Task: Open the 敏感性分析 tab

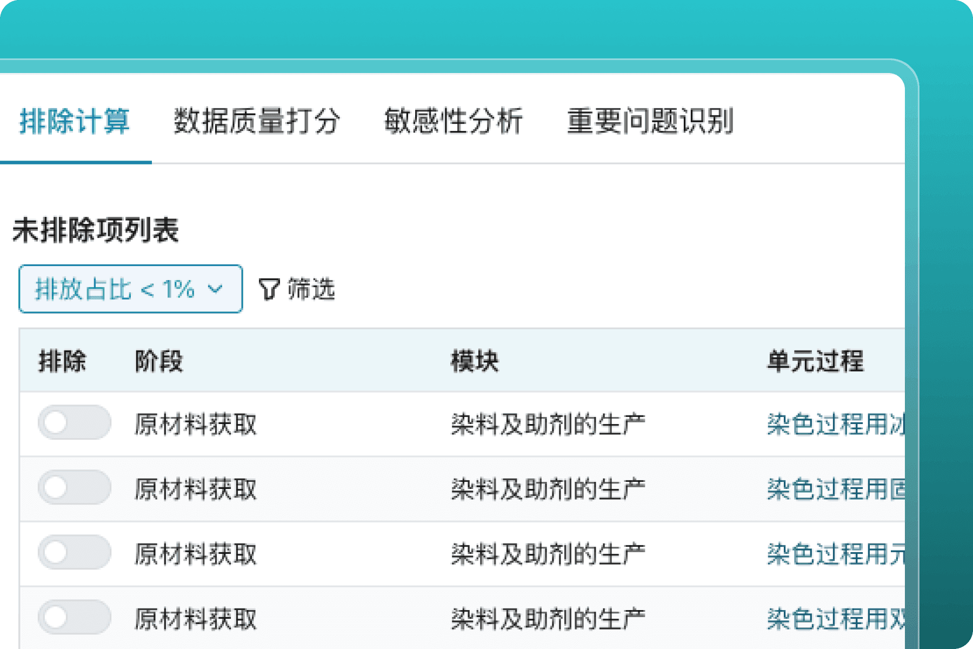Action: point(456,122)
